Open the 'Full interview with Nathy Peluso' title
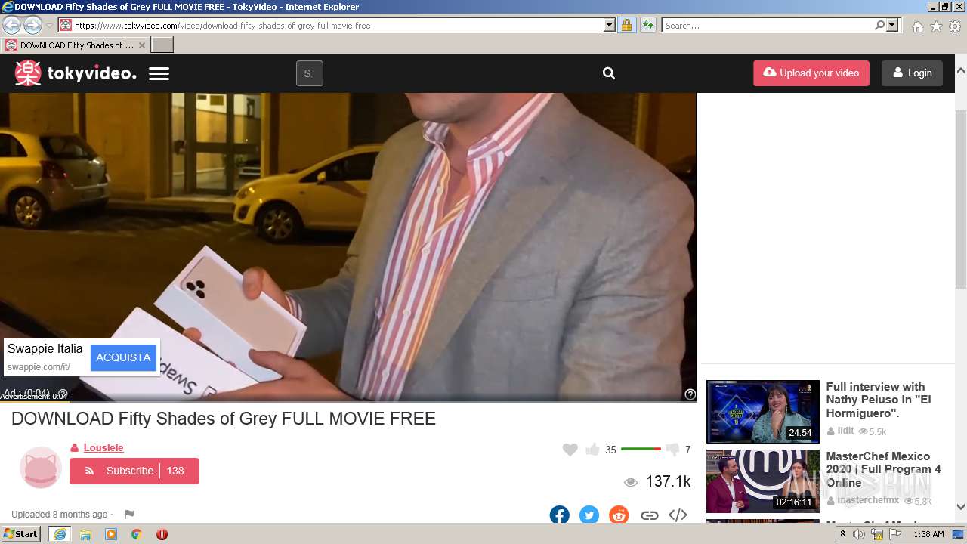 coord(879,400)
